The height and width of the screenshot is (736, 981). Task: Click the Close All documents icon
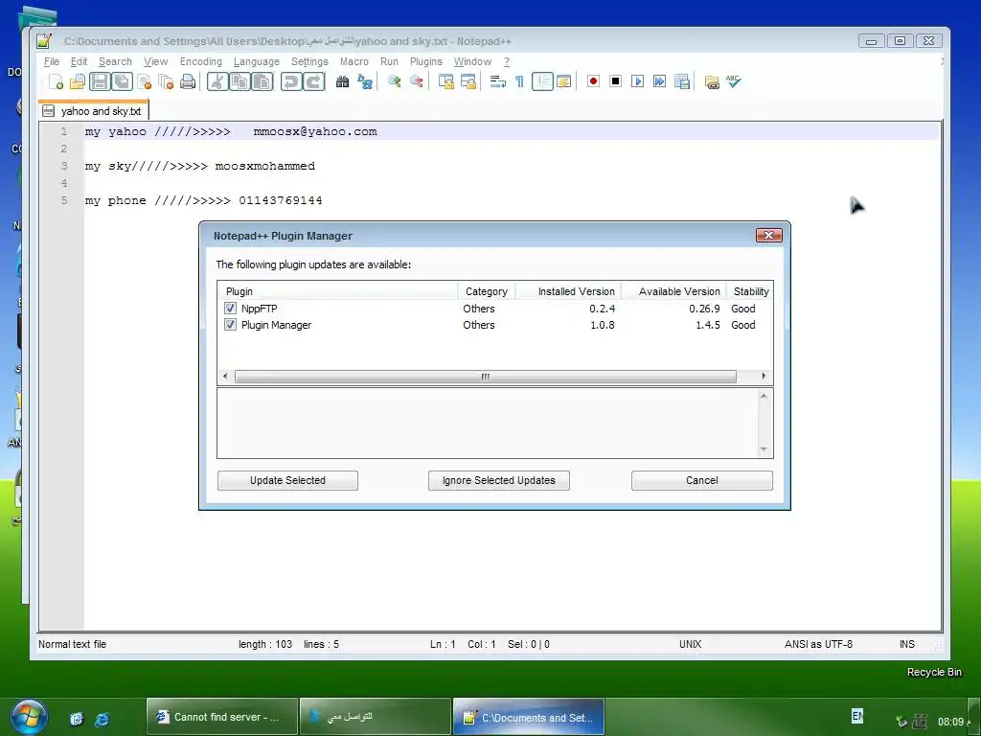(166, 82)
